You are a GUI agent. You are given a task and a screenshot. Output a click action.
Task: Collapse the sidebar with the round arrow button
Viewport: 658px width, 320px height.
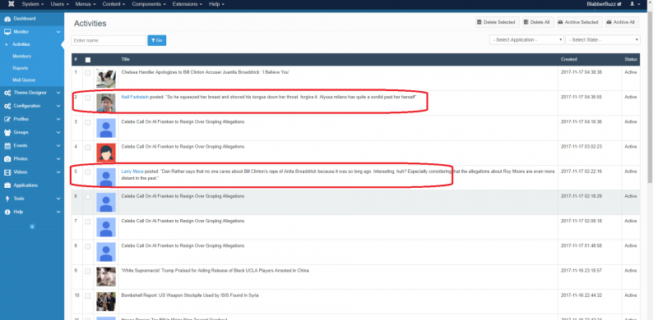click(x=32, y=226)
